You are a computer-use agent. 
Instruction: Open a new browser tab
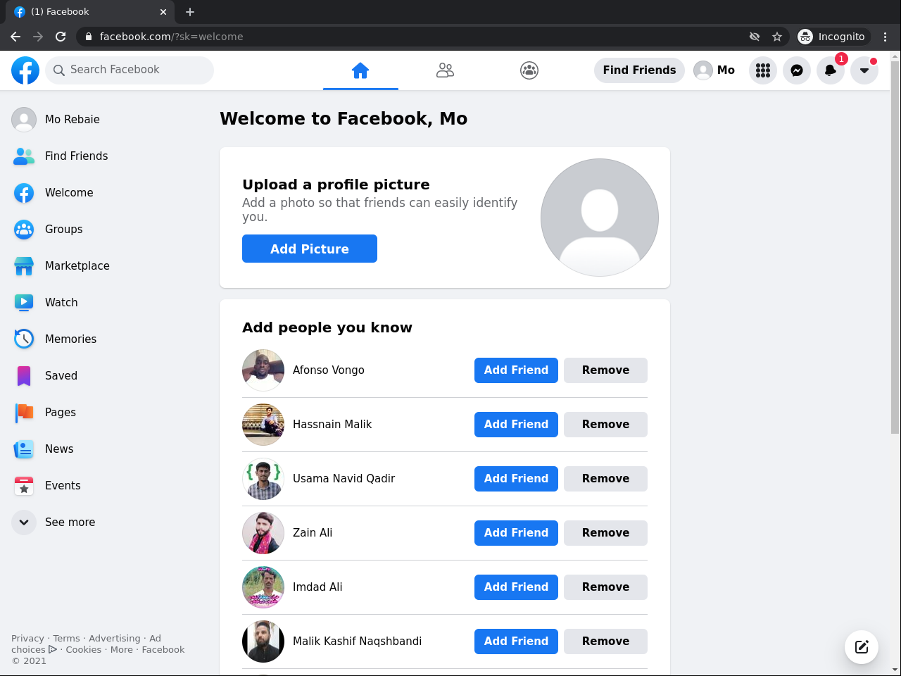click(190, 12)
